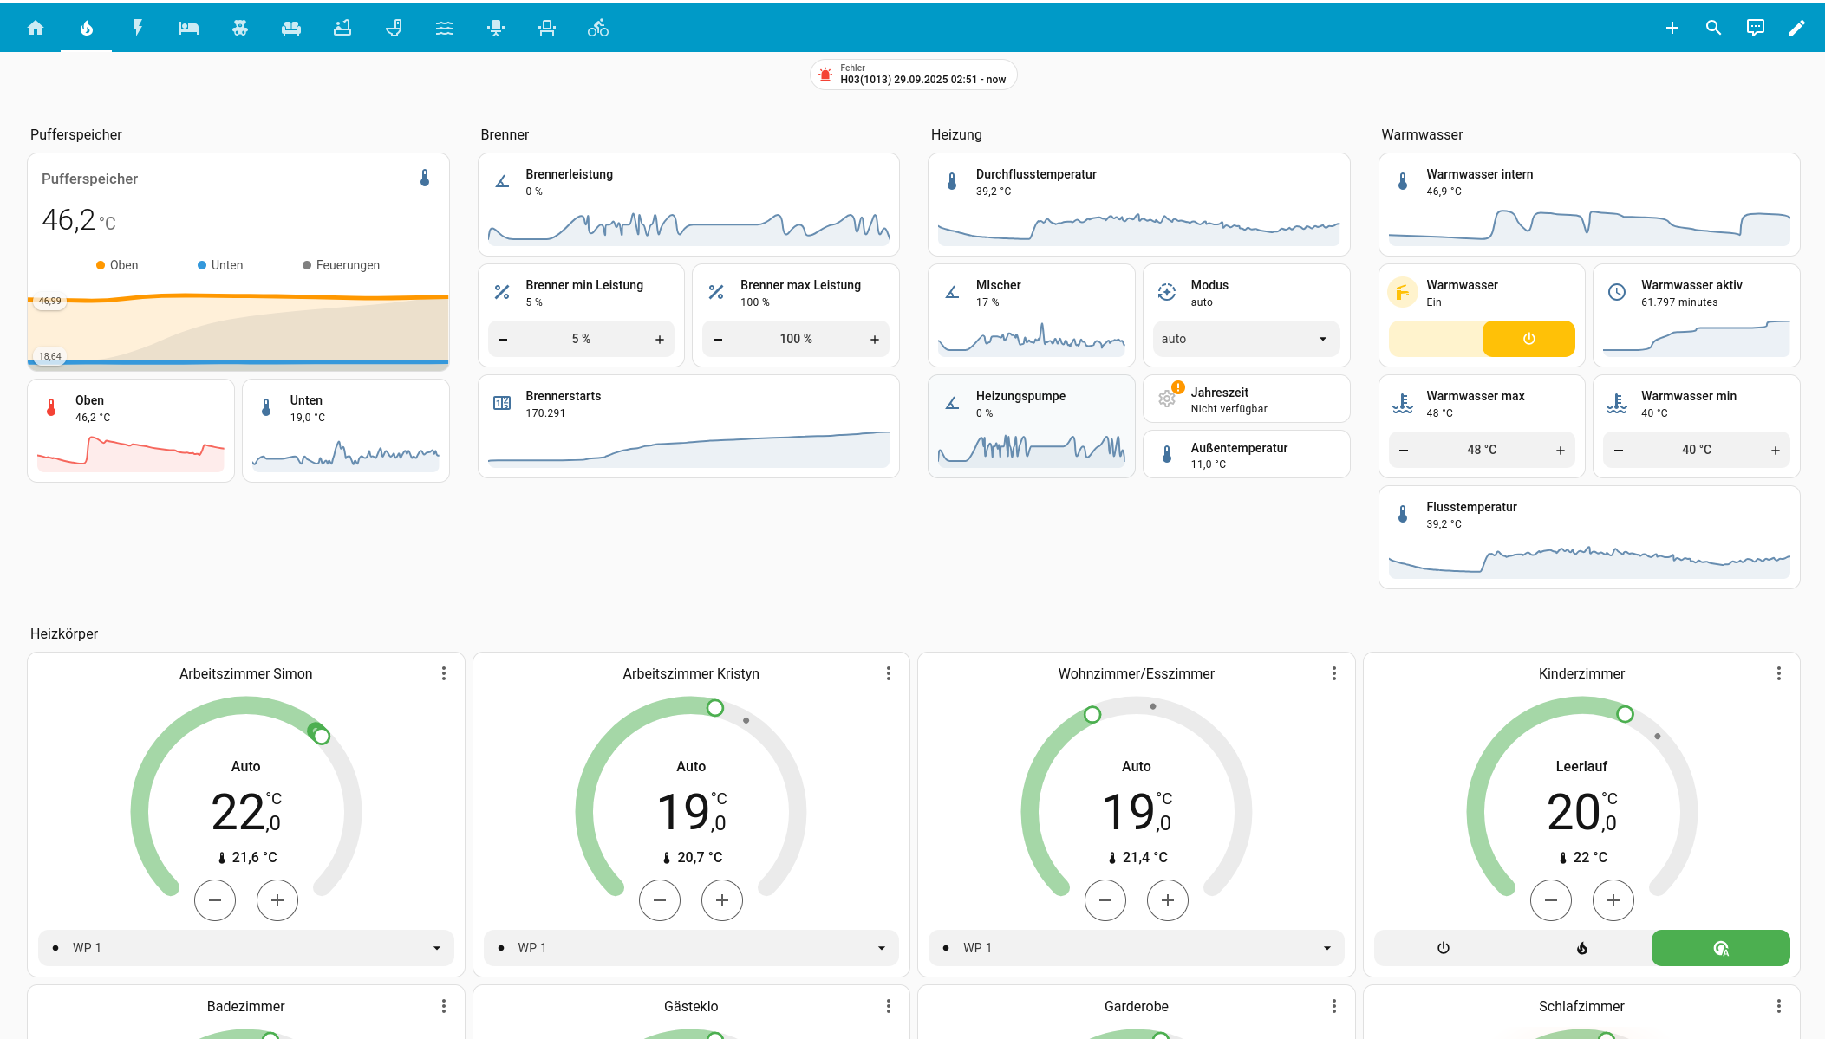The height and width of the screenshot is (1039, 1825).
Task: Turn off Kinderzimmer thermostat power mode
Action: 1443,948
